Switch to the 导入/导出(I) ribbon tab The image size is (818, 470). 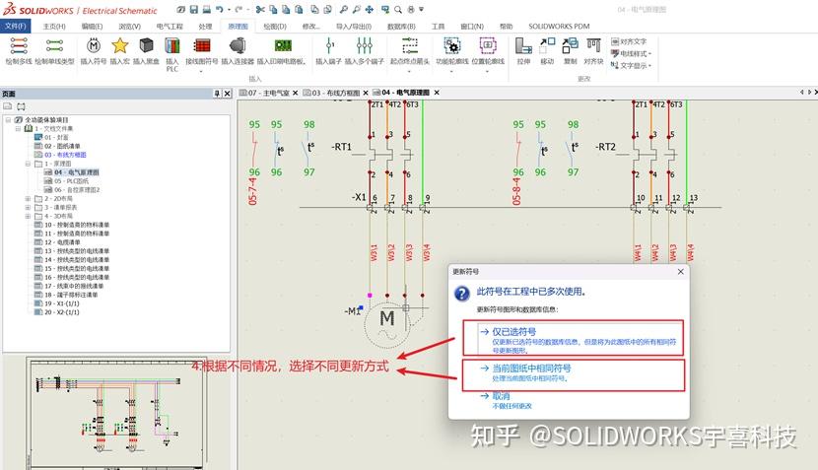pos(354,26)
